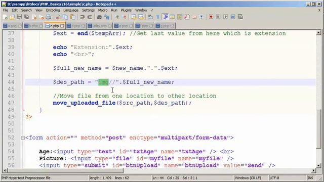The image size is (324, 182).
Task: Open the Language menu
Action: [x=71, y=10]
